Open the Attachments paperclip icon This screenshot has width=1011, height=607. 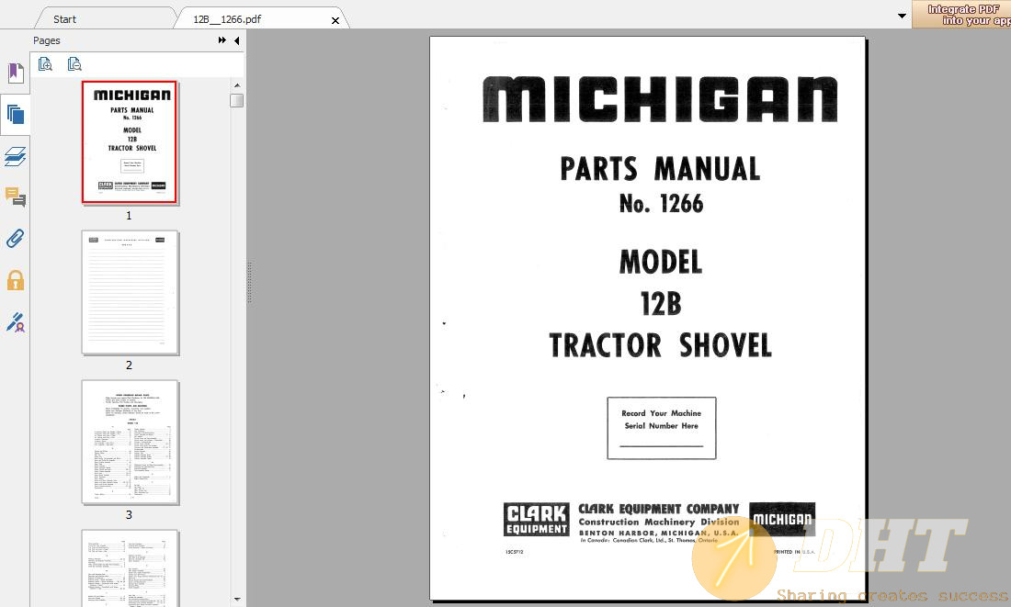[x=16, y=239]
